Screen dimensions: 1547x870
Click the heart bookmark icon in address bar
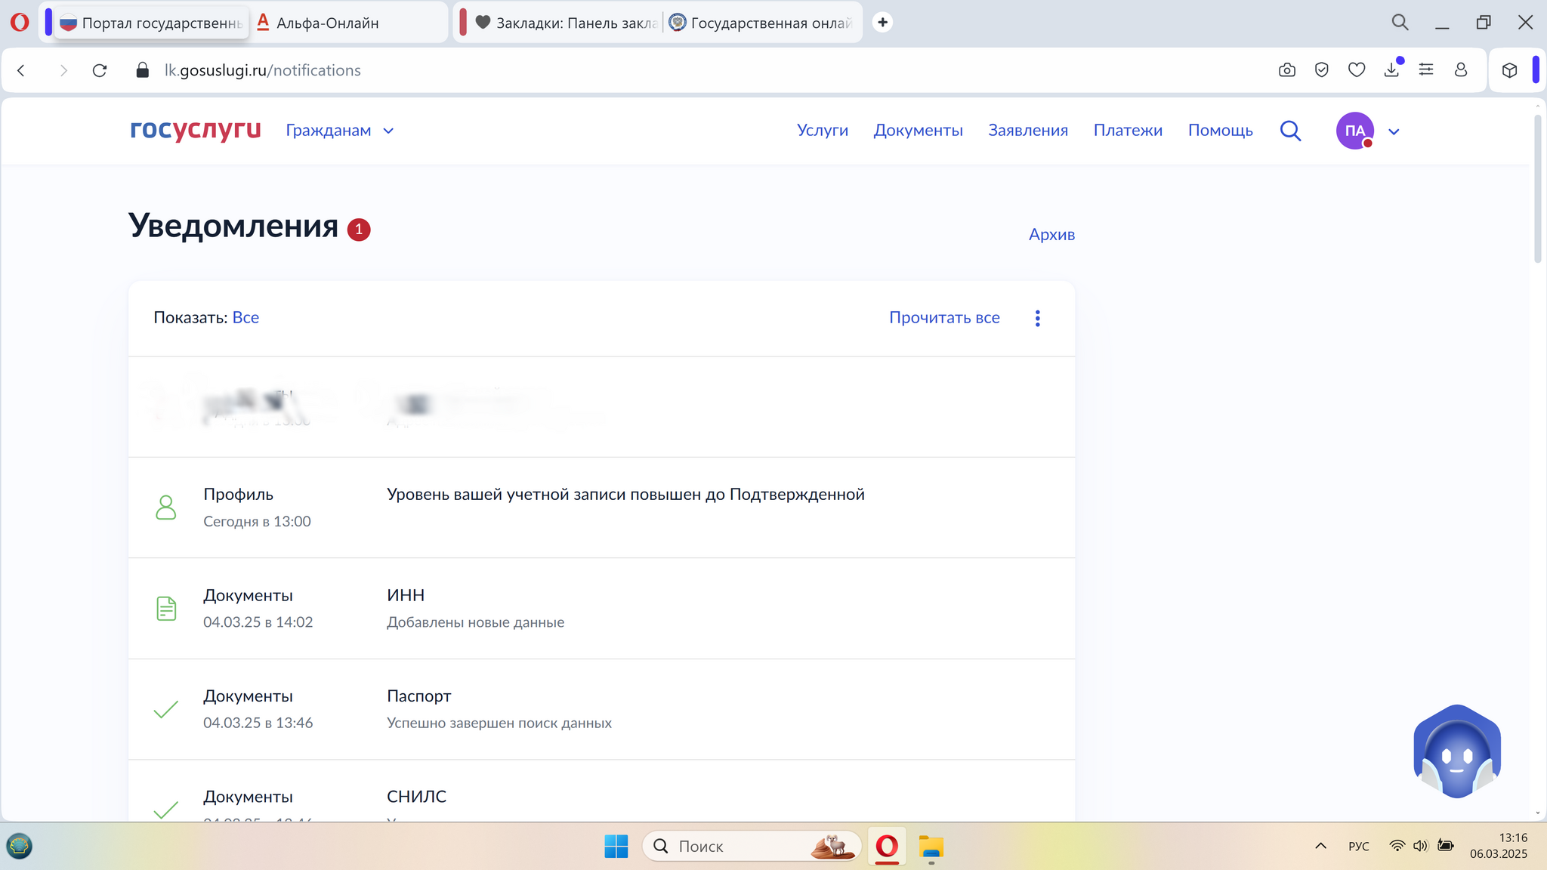tap(1357, 70)
